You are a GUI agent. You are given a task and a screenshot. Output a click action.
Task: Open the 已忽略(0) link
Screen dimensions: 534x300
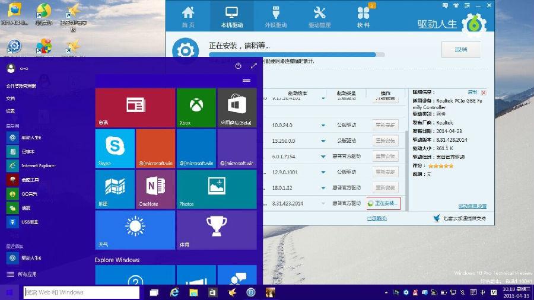click(x=377, y=218)
